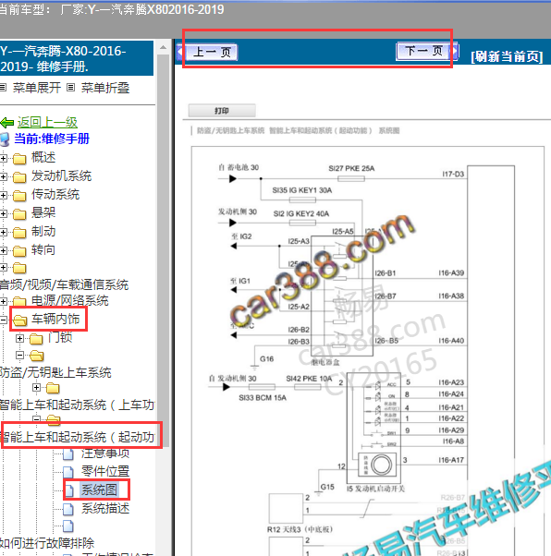The image size is (551, 556).
Task: Expand the 发动机系统 tree node
Action: click(x=3, y=176)
